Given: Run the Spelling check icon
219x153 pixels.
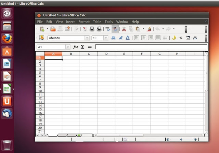Looking at the screenshot, I should click(108, 29).
